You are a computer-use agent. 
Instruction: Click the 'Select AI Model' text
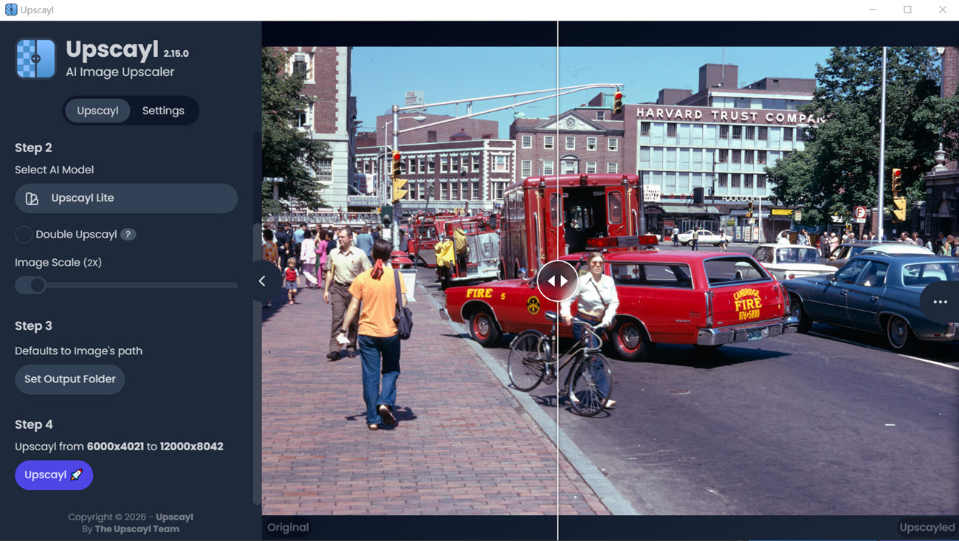(55, 170)
